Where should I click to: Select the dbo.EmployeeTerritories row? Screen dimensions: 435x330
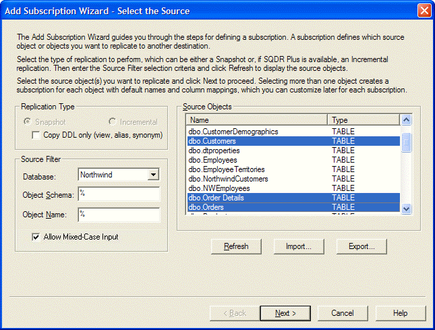click(x=293, y=169)
